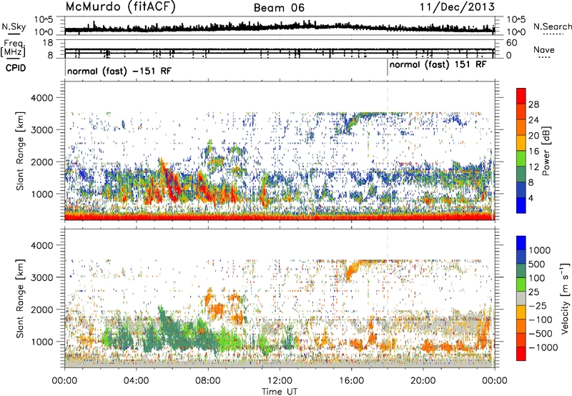
Task: Click the 60 tick right of frequency panel
Action: [x=511, y=43]
